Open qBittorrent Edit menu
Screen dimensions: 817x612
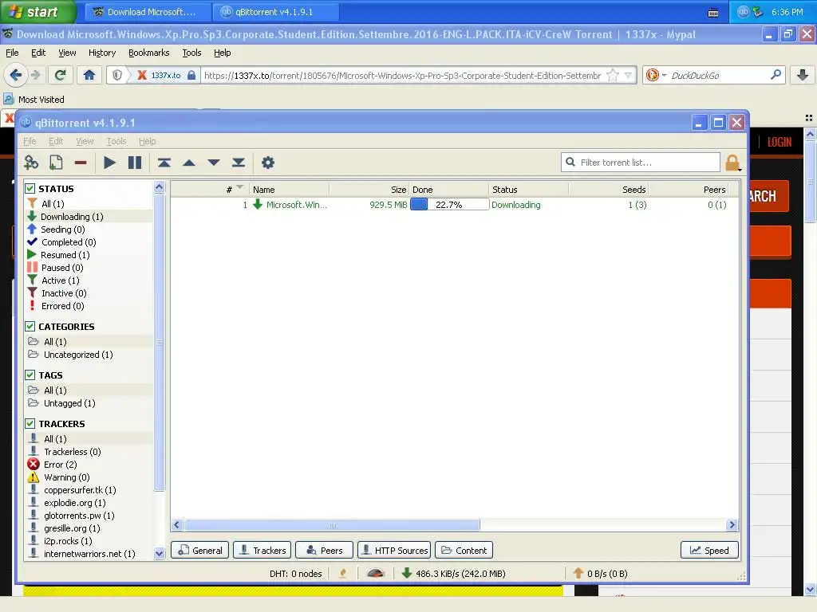pos(56,141)
